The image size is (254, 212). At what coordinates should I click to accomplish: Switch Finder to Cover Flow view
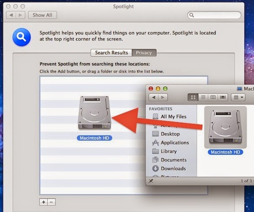(x=223, y=97)
